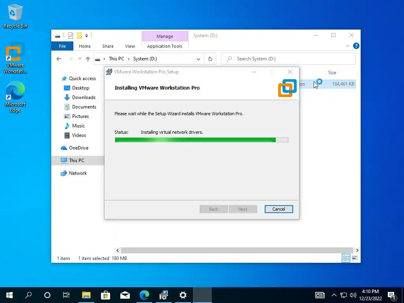Click the installer icon on the taskbar
404x303 pixels.
(164, 295)
